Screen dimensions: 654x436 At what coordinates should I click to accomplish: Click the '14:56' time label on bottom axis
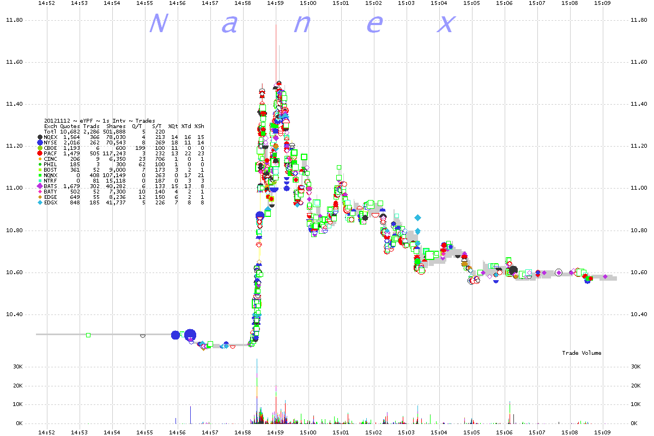click(177, 432)
